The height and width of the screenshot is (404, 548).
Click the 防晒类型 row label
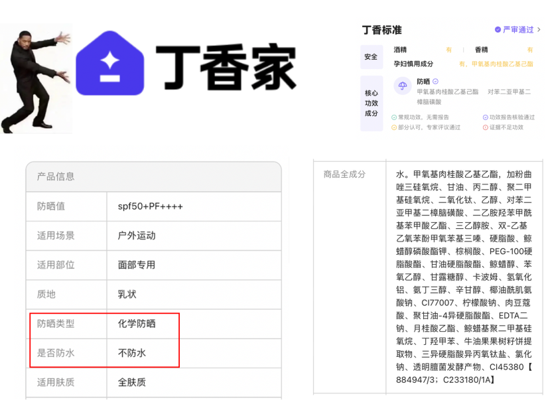(56, 324)
